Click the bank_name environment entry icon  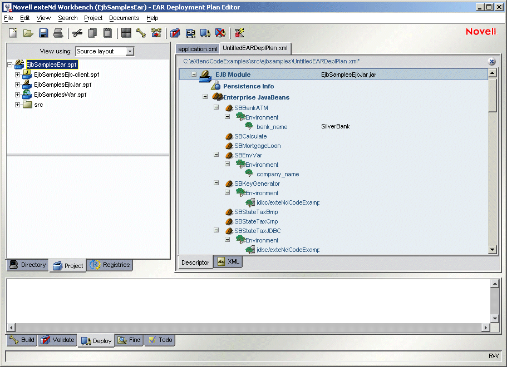[x=249, y=126]
